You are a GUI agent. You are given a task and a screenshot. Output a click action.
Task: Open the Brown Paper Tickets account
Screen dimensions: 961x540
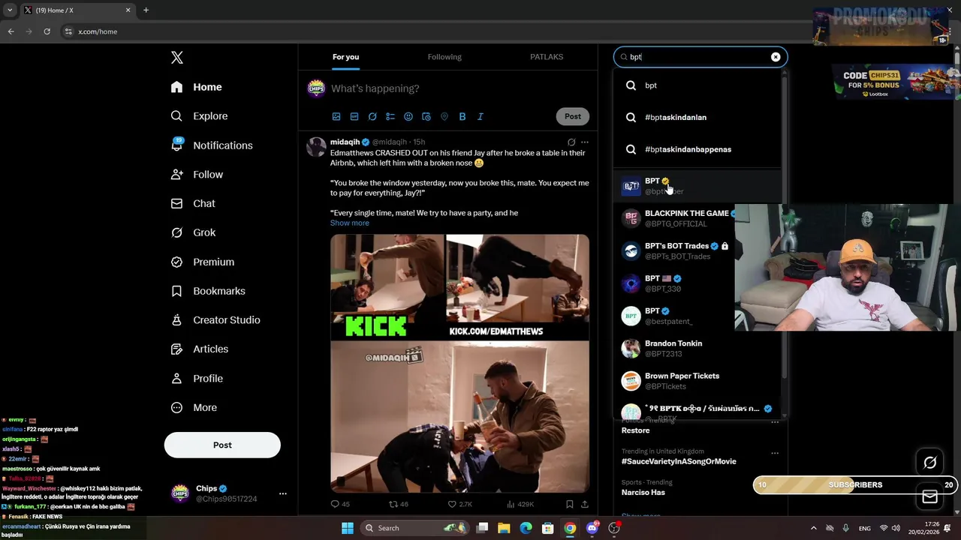point(698,381)
